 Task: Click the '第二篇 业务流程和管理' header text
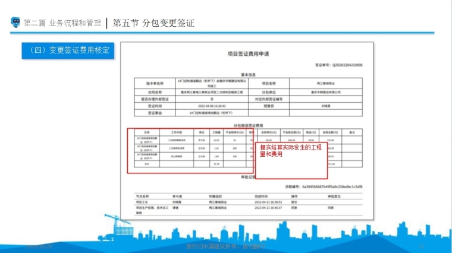click(62, 23)
